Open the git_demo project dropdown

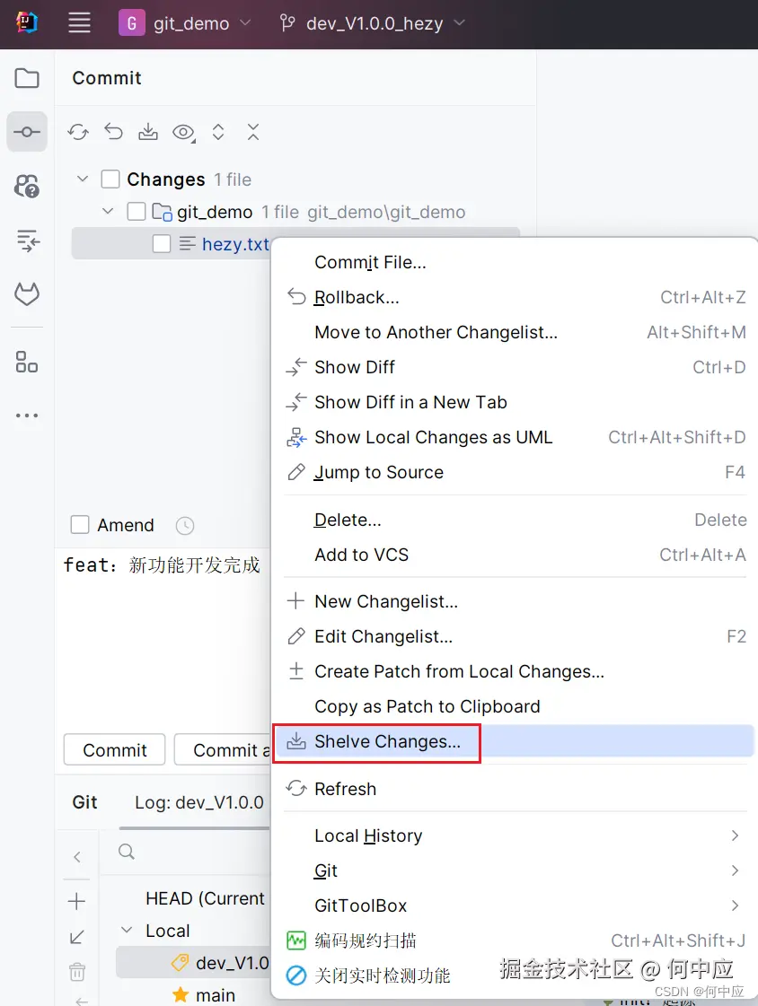click(186, 23)
